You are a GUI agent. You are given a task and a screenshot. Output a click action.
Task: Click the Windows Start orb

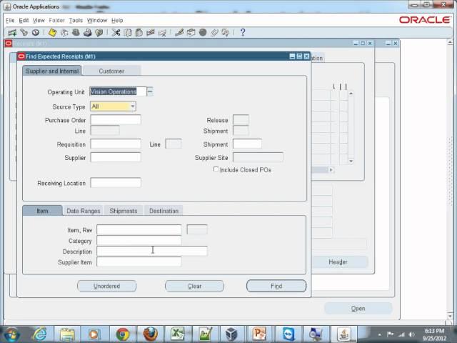coord(11,334)
